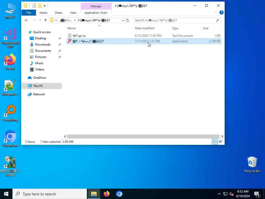Expand address bar history dropdown

click(x=123, y=20)
